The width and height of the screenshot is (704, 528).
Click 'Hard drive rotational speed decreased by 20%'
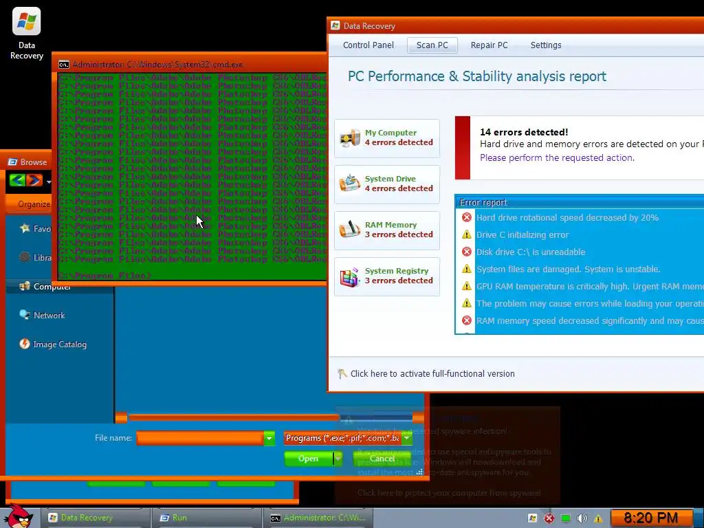coord(567,218)
